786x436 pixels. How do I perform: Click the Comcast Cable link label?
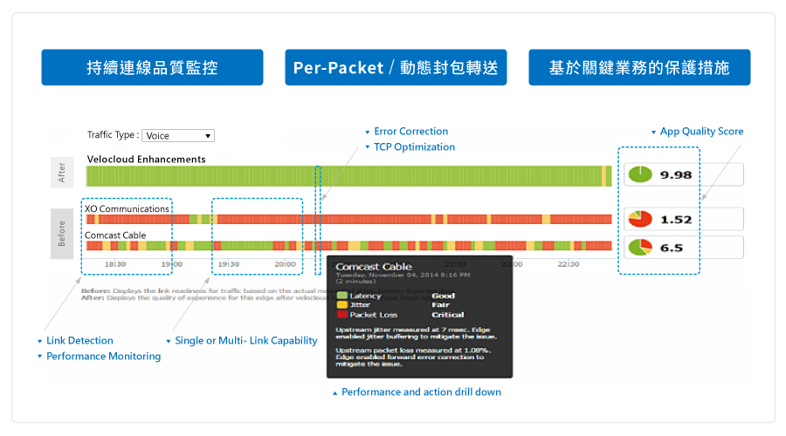coord(115,235)
